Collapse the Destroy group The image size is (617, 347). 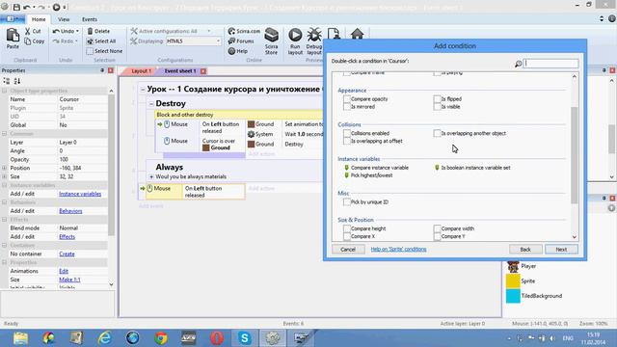[151, 104]
